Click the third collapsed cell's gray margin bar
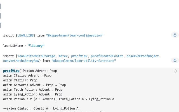179x112 pixels. [x=1, y=25]
